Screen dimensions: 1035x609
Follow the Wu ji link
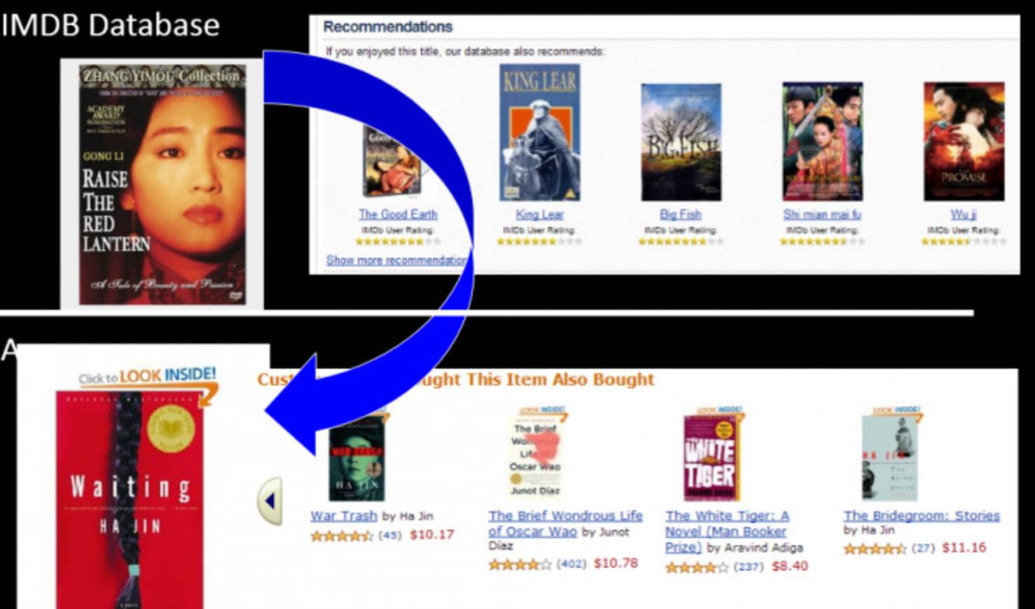pyautogui.click(x=964, y=214)
